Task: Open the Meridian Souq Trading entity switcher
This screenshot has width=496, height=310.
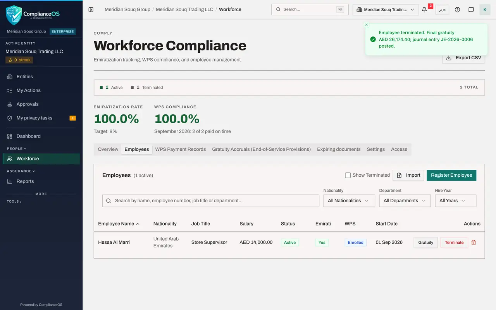Action: 386,10
